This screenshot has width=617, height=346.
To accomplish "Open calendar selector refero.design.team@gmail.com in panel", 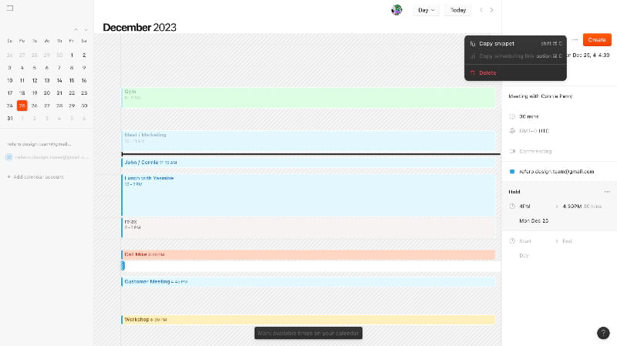I will pyautogui.click(x=556, y=171).
